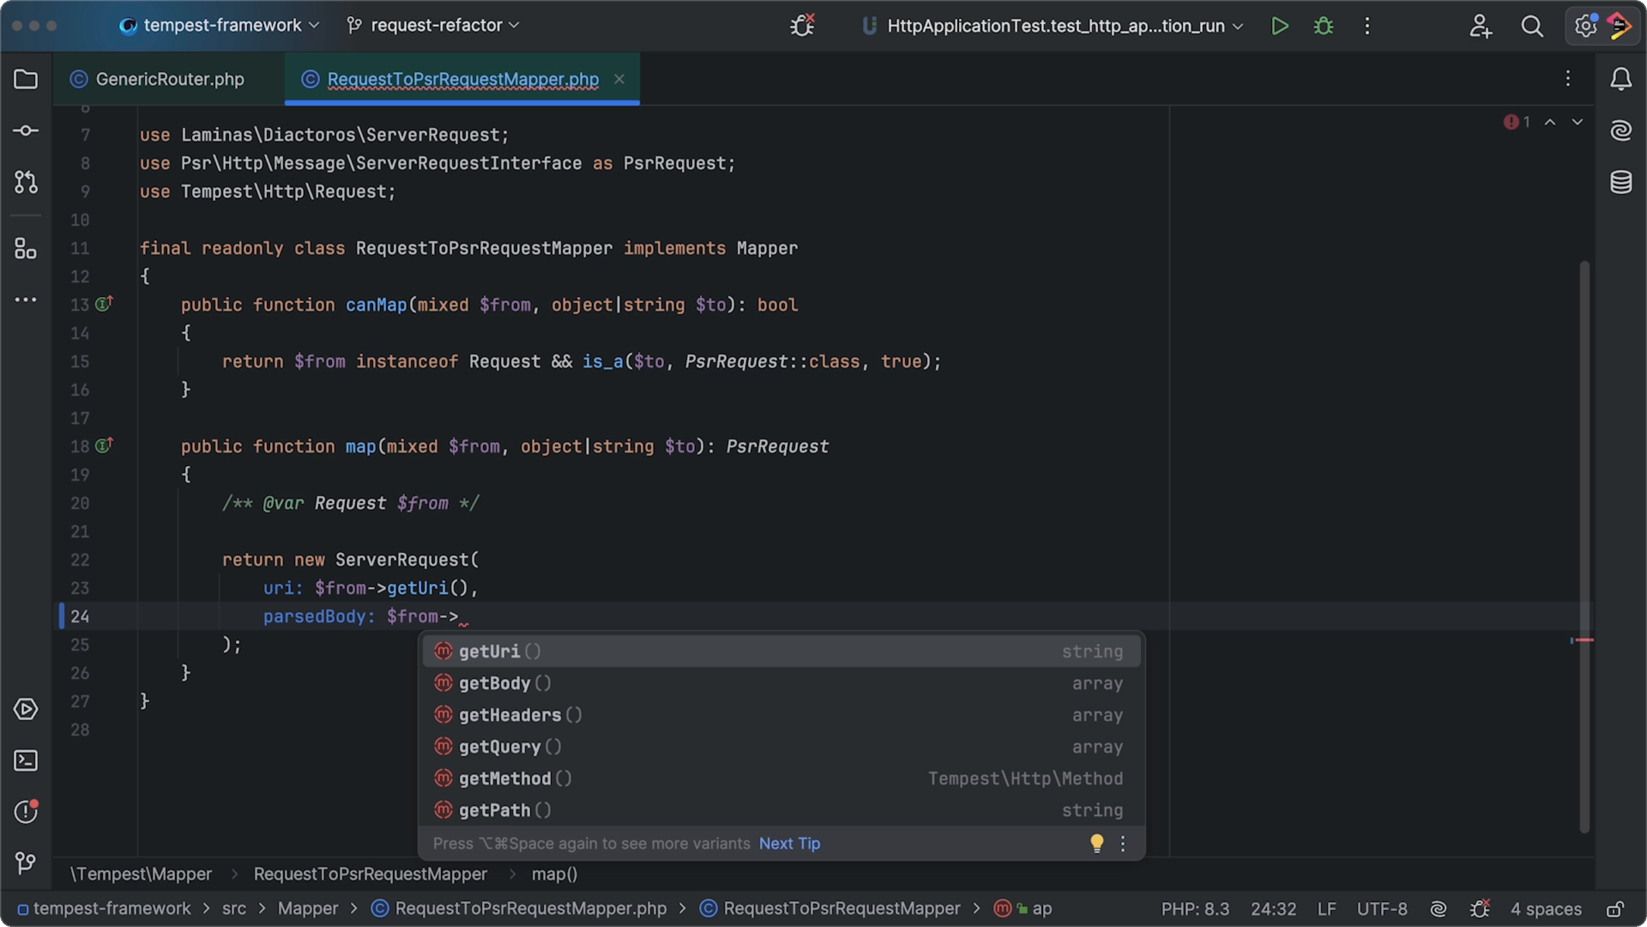Select getBody() completion suggestion
The width and height of the screenshot is (1647, 927).
coord(781,683)
